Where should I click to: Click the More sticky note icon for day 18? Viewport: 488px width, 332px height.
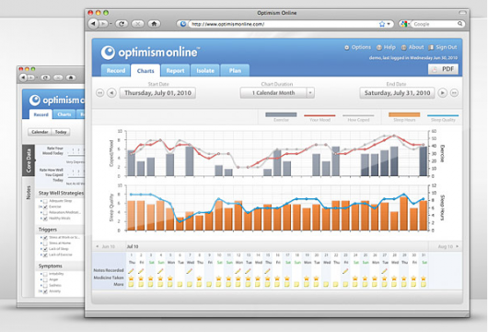tap(296, 284)
